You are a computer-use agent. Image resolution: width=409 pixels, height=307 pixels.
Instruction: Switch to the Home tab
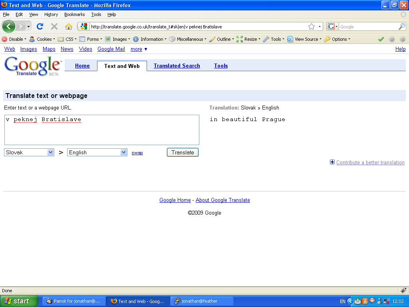pos(82,66)
